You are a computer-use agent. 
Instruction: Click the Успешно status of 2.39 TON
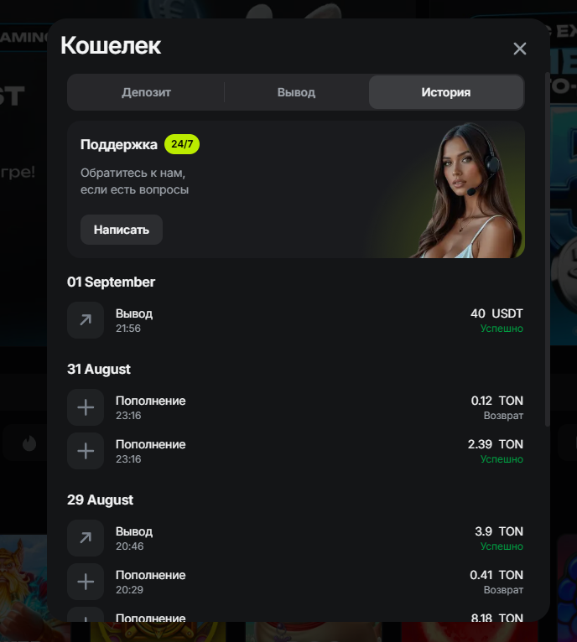(502, 459)
